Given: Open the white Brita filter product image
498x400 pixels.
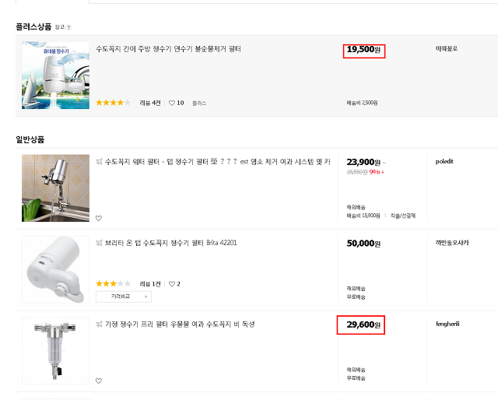Looking at the screenshot, I should (x=55, y=269).
